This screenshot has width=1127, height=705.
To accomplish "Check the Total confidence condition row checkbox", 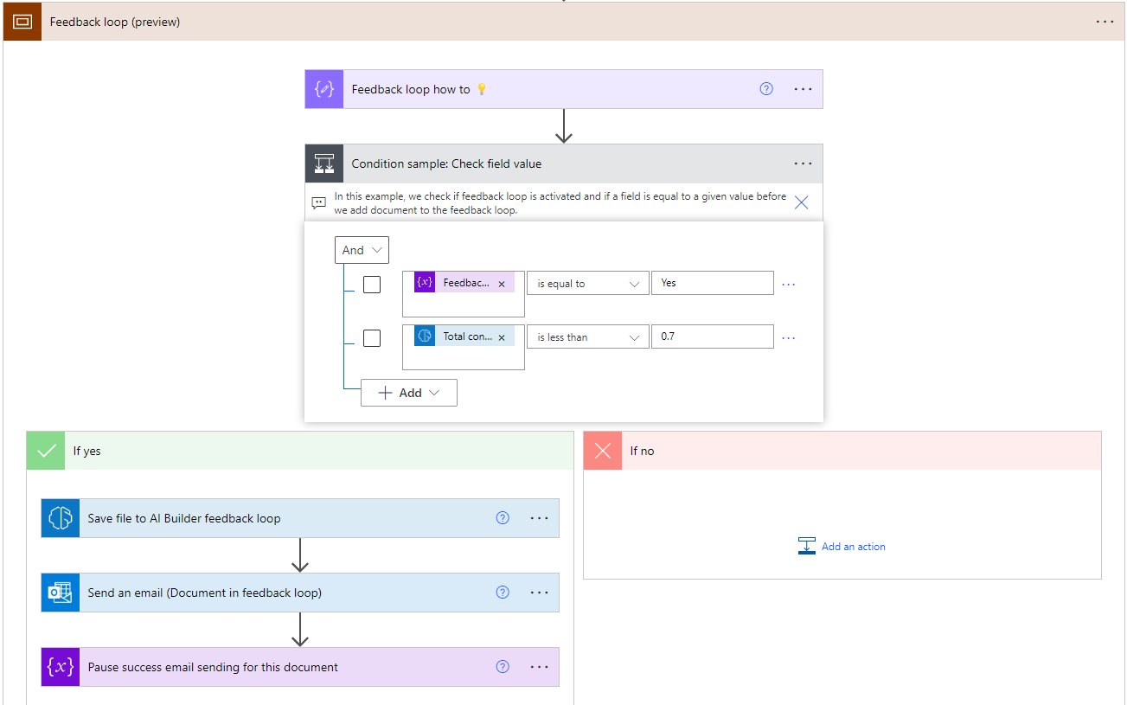I will click(x=372, y=337).
